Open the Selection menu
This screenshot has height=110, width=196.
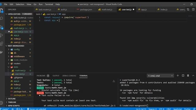point(20,4)
